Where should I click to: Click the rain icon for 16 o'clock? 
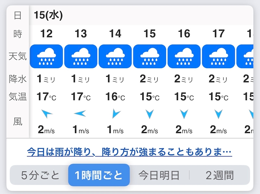[184, 56]
